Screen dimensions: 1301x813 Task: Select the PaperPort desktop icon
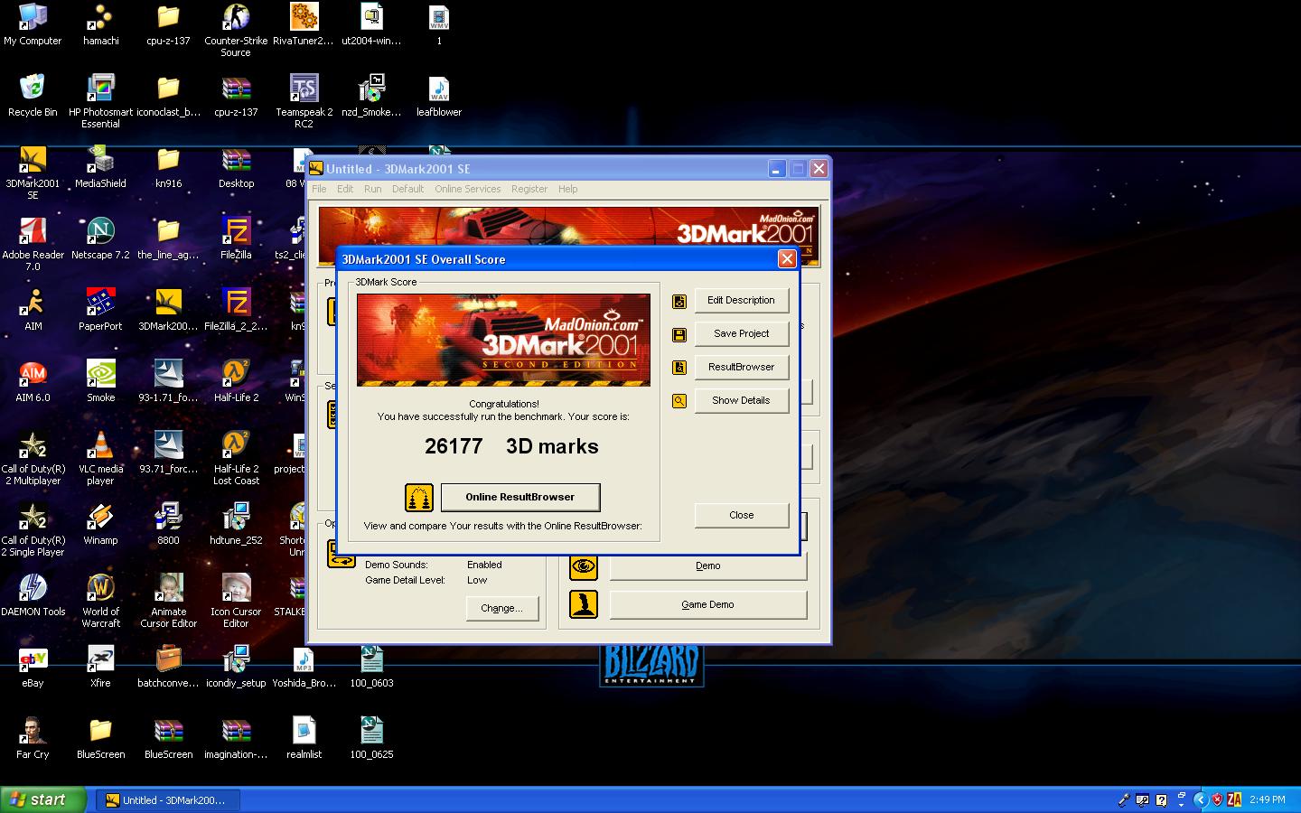(x=100, y=310)
